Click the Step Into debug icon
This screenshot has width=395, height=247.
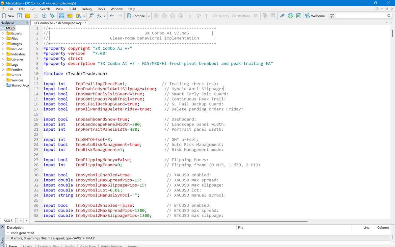190,16
